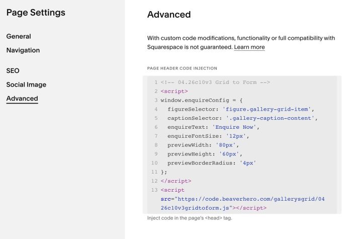Go to Navigation settings
Viewport: 352px width, 239px height.
[x=23, y=50]
